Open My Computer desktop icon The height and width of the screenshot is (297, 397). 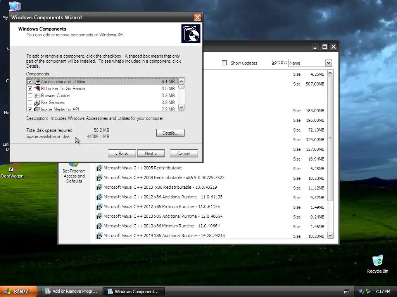click(14, 5)
